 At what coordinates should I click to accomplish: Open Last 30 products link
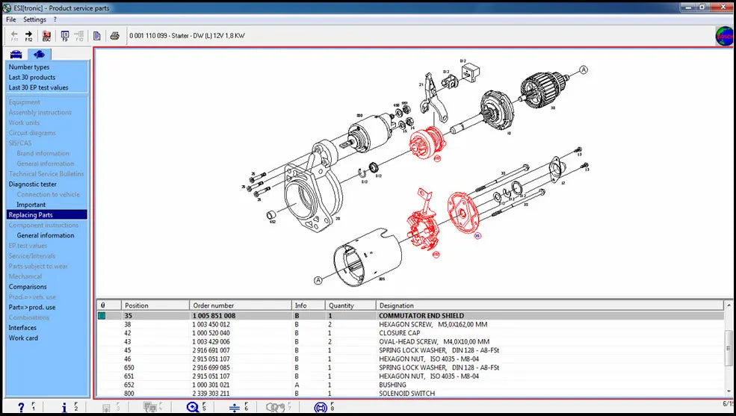point(32,77)
